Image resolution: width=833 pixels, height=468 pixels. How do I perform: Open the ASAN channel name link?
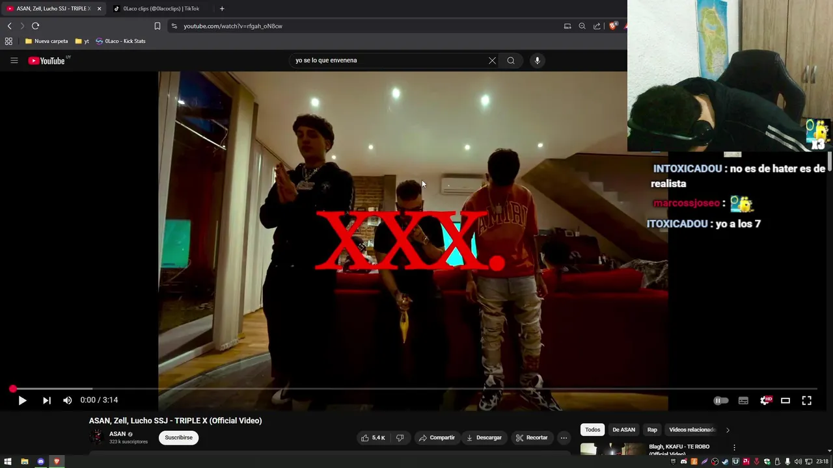tap(117, 434)
